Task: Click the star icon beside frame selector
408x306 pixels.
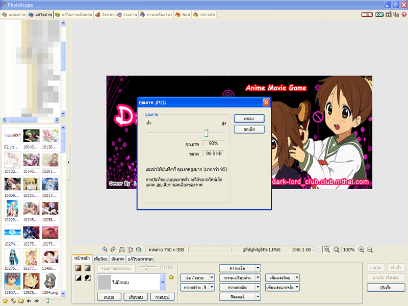Action: [171, 277]
